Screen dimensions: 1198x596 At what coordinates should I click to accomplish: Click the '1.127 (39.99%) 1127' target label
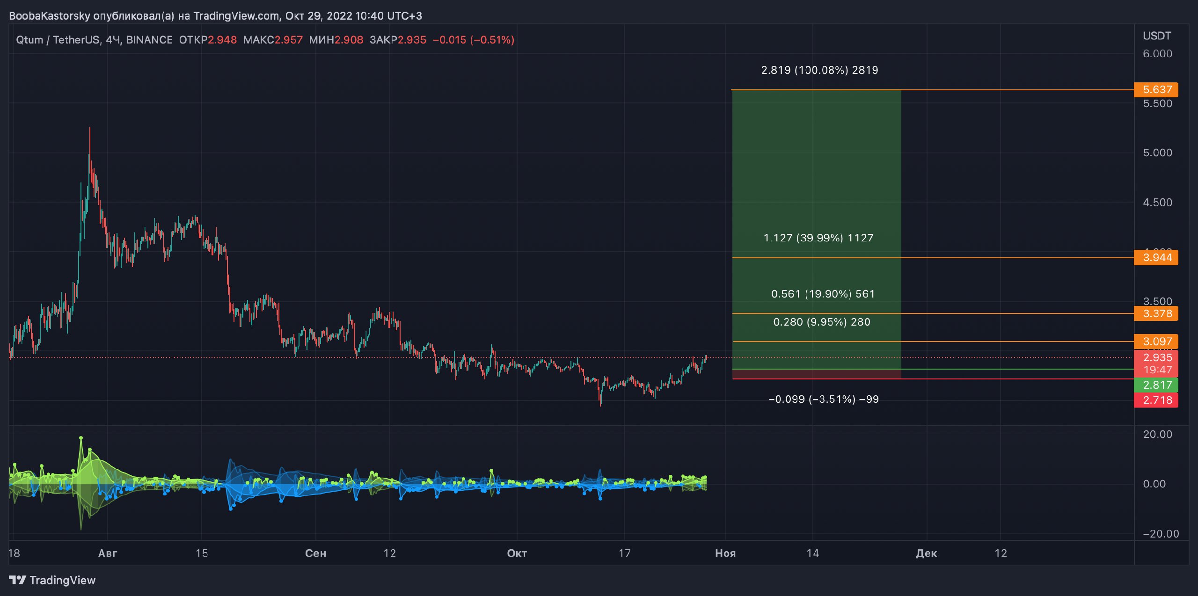pos(818,238)
